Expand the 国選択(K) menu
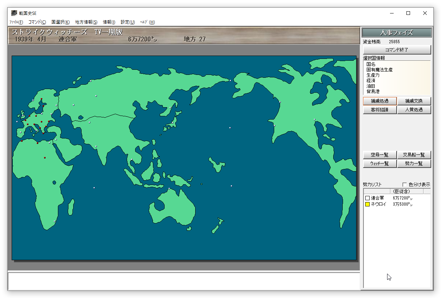Screen dimensions: 441x298 tap(60, 22)
